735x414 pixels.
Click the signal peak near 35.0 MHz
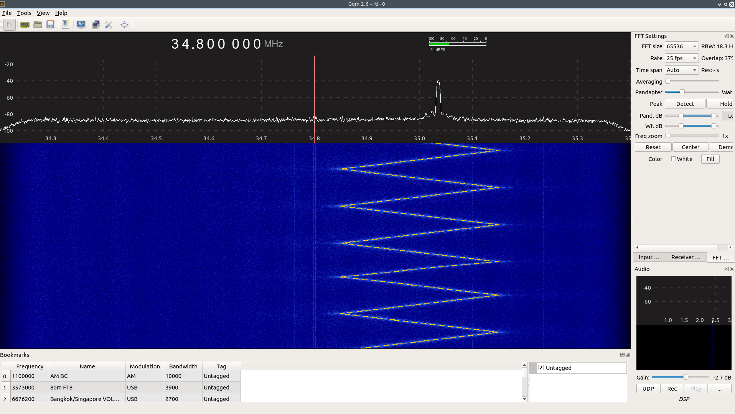tap(438, 98)
